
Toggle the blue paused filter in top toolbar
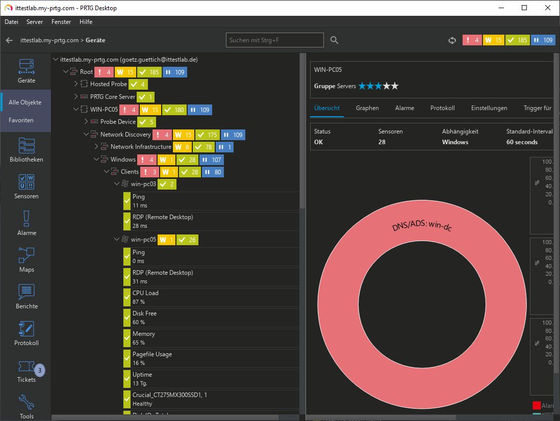(x=543, y=40)
